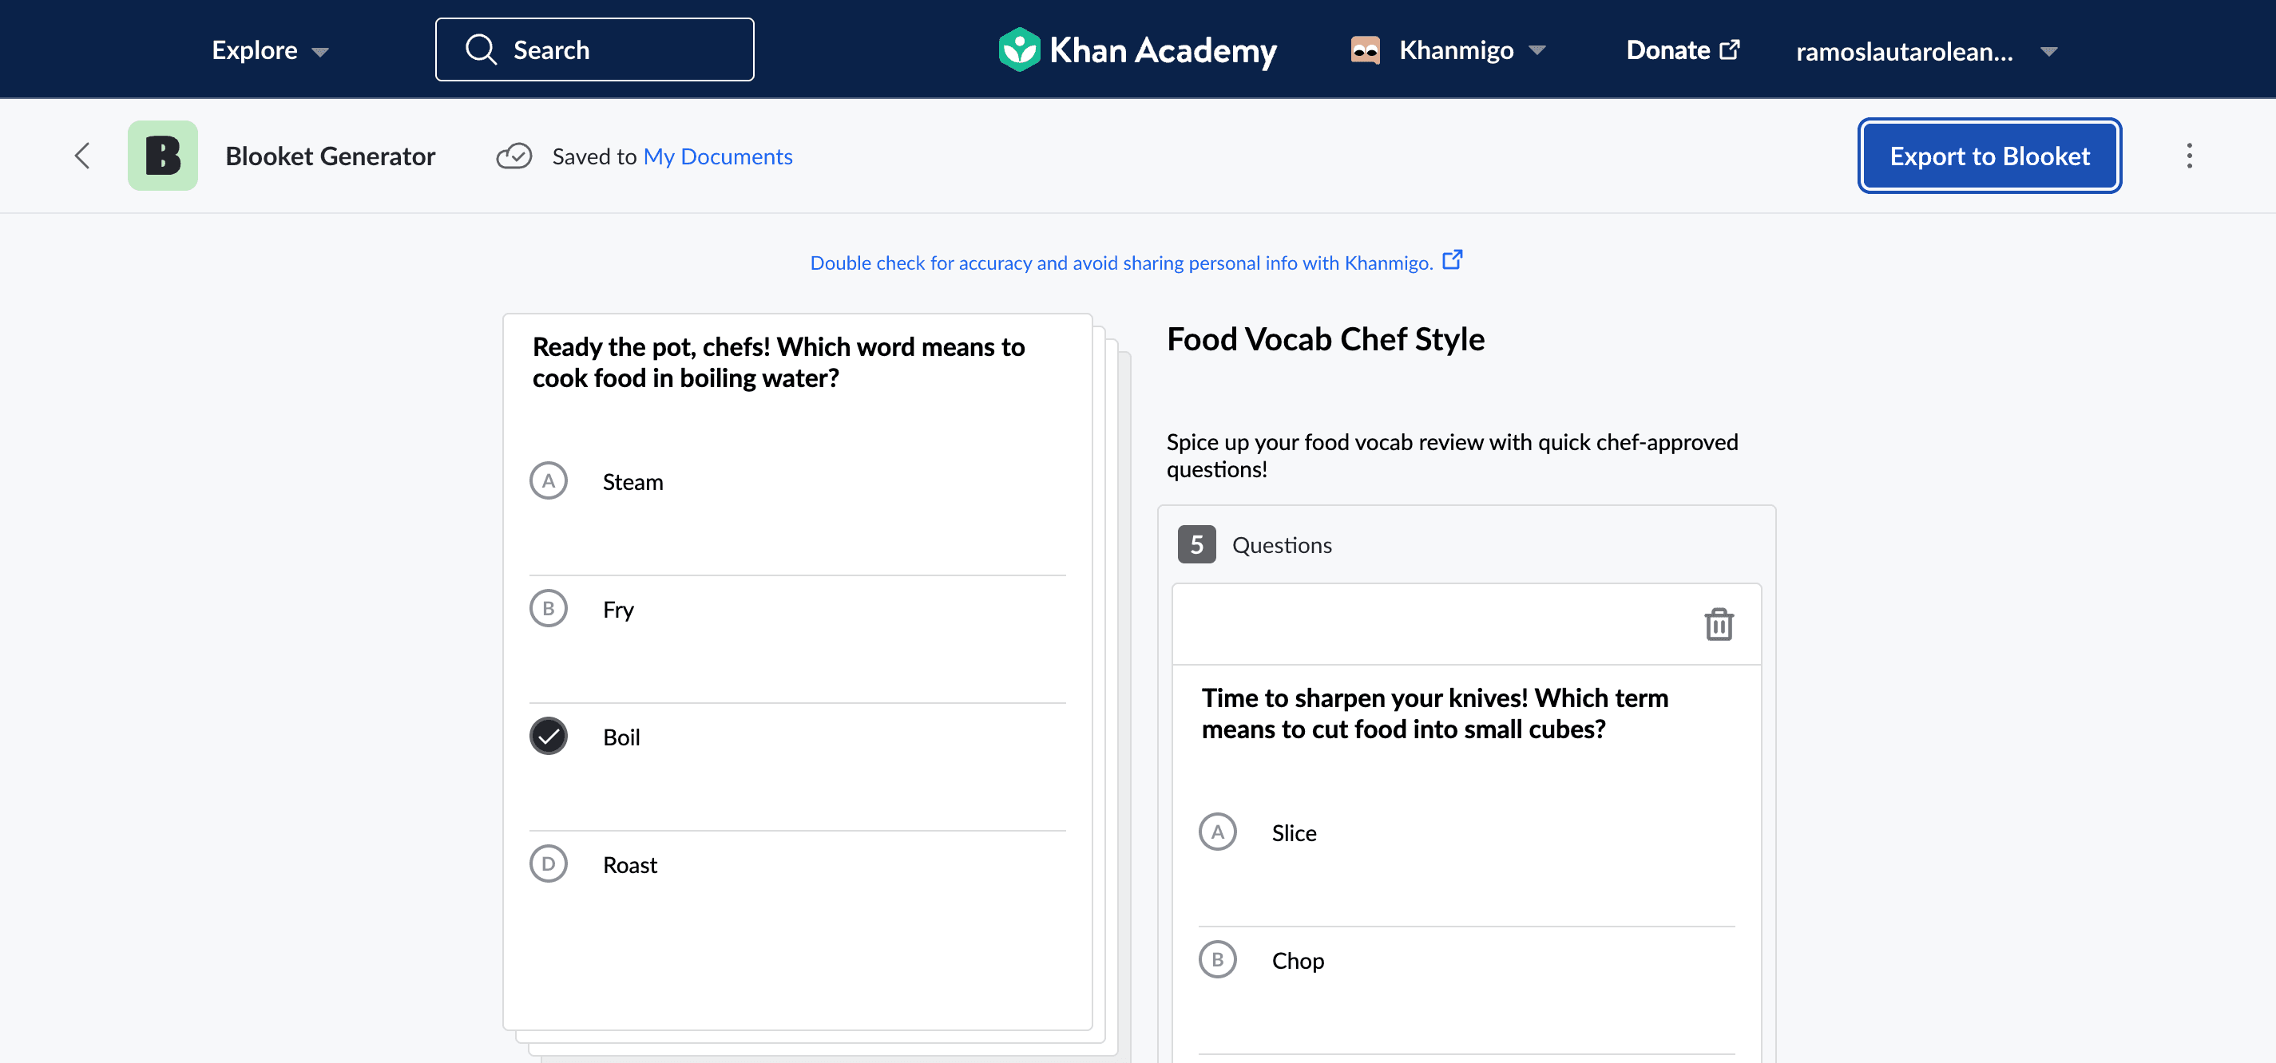
Task: Click the magnifying glass search icon
Action: (x=482, y=50)
